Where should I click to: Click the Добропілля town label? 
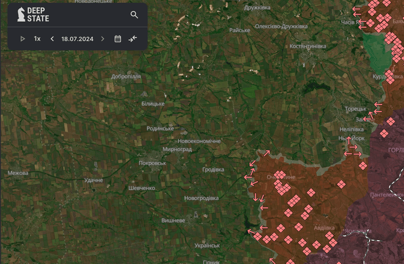pos(126,77)
